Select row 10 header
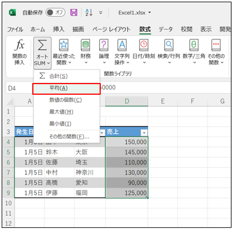This screenshot has height=229, width=232. point(8,203)
